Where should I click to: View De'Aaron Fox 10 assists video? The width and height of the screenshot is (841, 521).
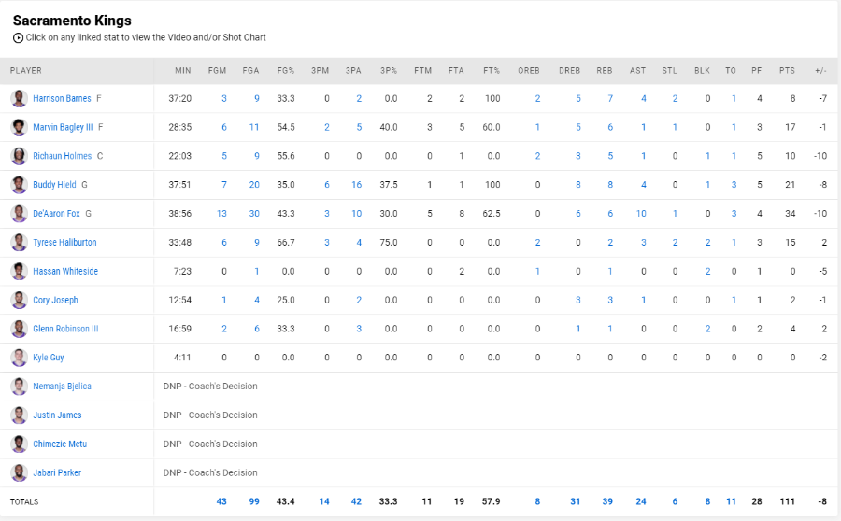click(x=641, y=214)
